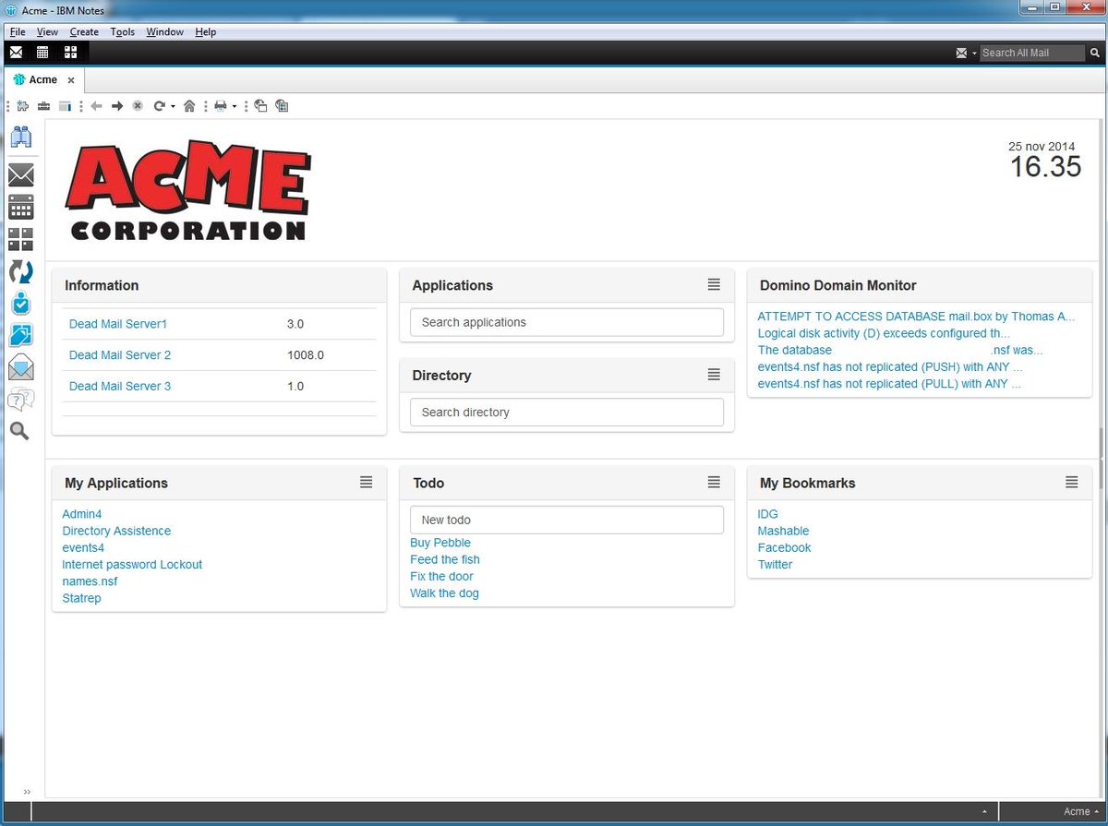
Task: Open the tiles grid icon in the top black bar
Action: [70, 52]
